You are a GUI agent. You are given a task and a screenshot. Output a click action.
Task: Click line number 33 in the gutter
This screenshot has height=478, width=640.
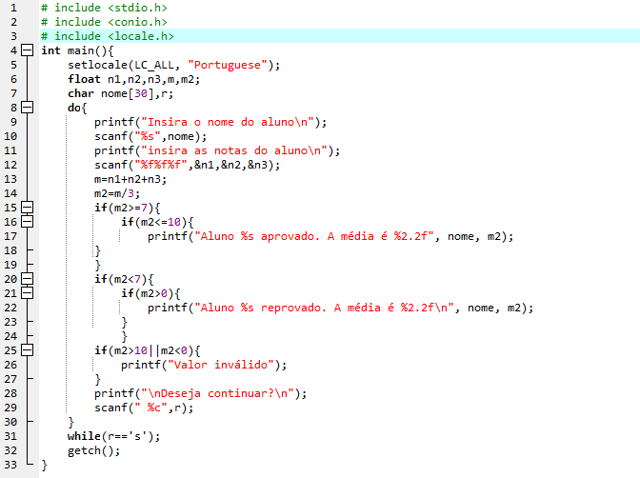point(10,465)
